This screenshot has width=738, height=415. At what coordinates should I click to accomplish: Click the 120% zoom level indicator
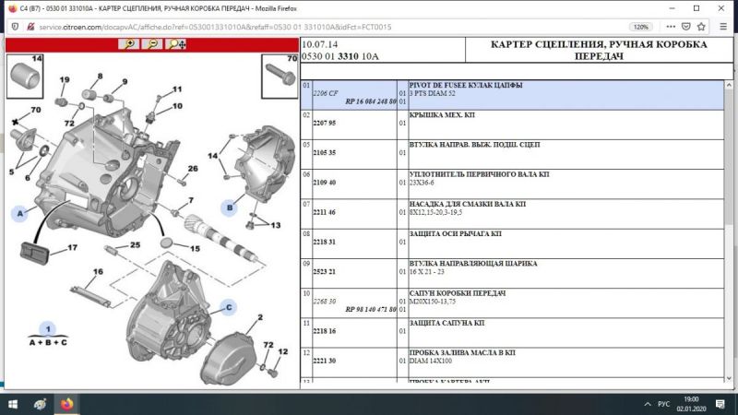[x=640, y=27]
